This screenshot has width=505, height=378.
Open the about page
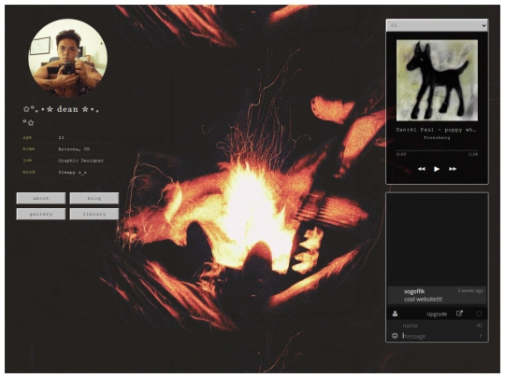(x=41, y=198)
